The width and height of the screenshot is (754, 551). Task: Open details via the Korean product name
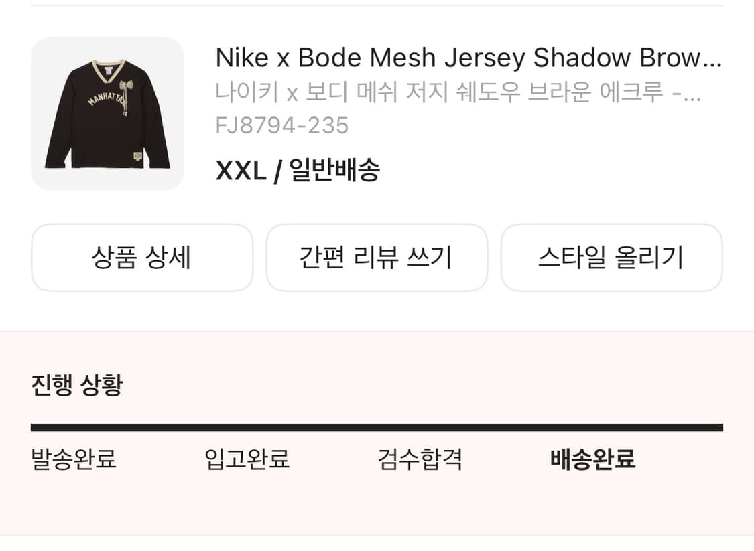(459, 94)
